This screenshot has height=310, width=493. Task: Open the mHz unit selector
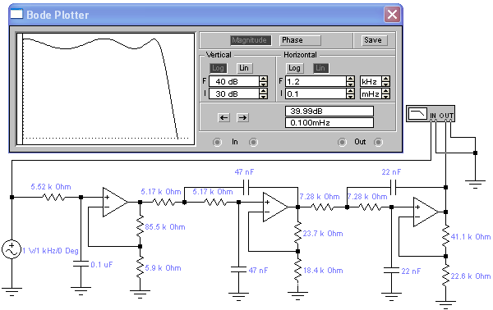tap(371, 93)
